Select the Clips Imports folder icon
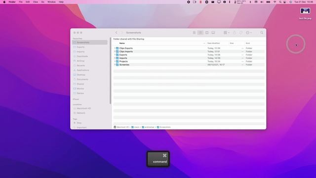This screenshot has width=316, height=178. tap(118, 51)
